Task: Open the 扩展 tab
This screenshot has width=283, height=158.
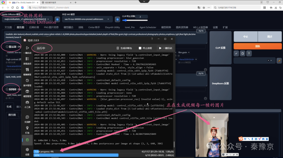Action: pos(225,27)
